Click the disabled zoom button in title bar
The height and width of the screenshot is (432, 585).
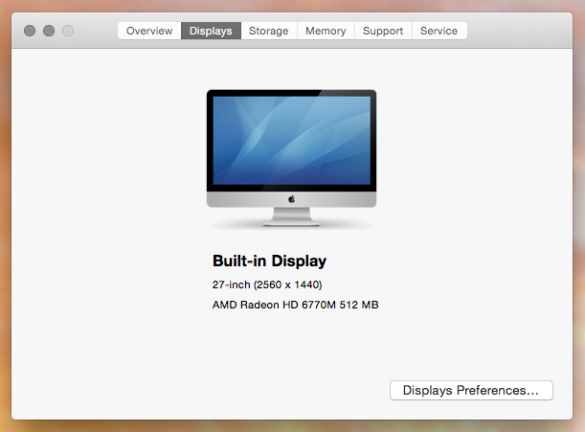tap(68, 31)
